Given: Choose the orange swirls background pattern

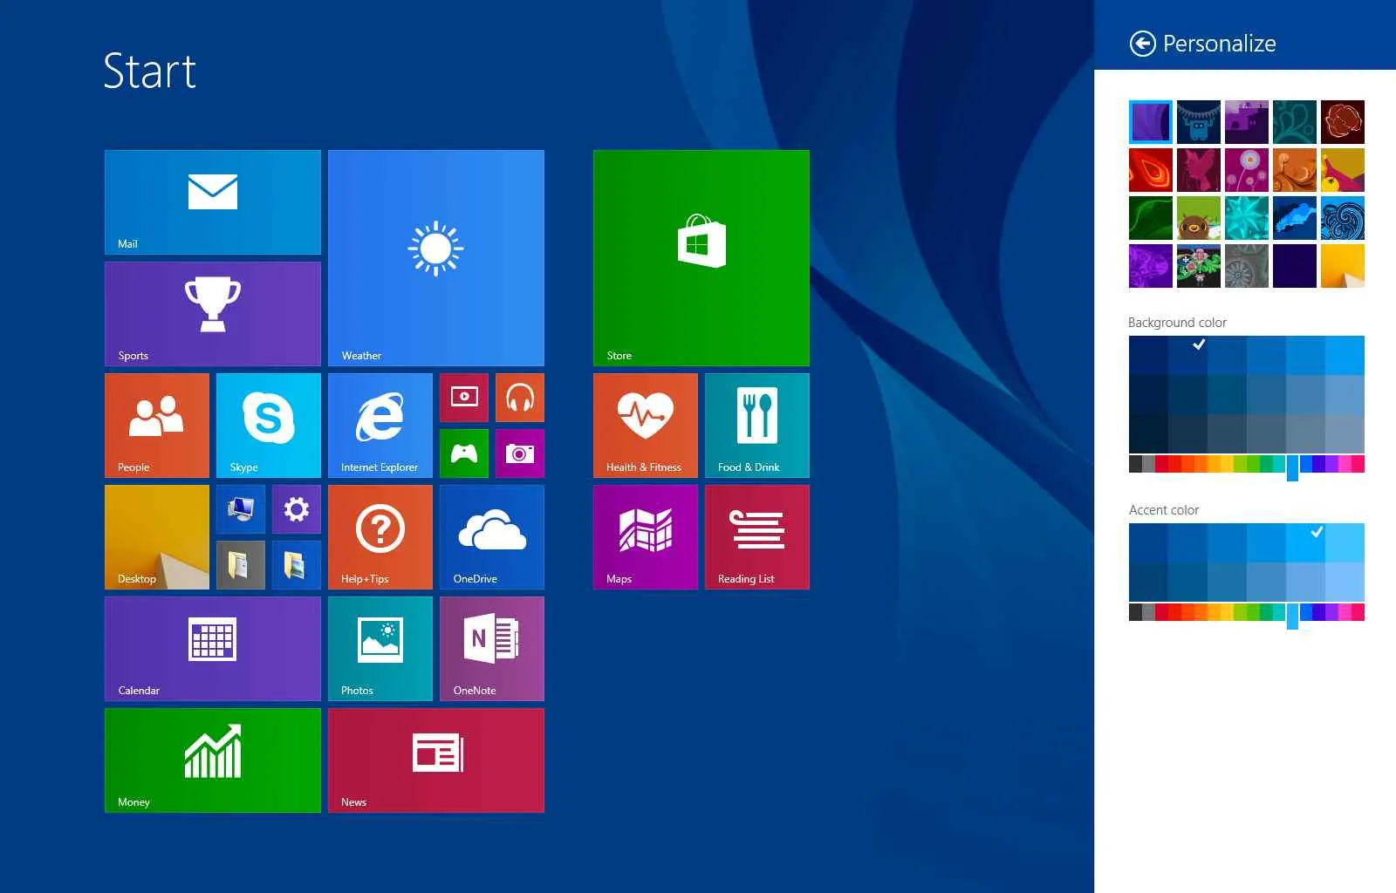Looking at the screenshot, I should 1295,170.
